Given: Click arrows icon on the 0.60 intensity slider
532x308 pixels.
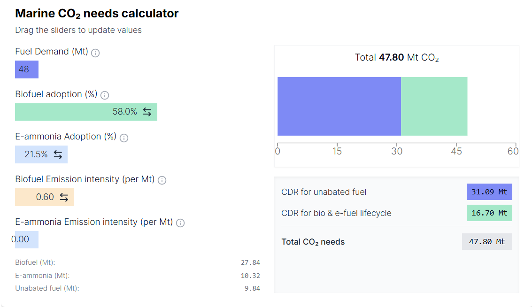Looking at the screenshot, I should (64, 197).
